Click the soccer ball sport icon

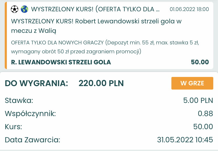(x=14, y=9)
